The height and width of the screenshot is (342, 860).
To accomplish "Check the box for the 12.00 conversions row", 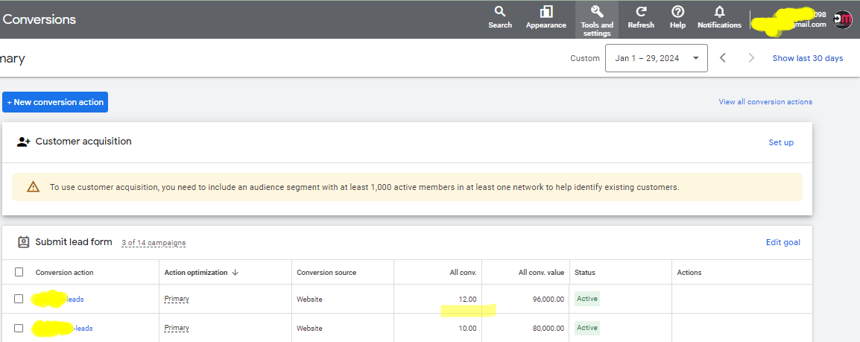I will 19,299.
